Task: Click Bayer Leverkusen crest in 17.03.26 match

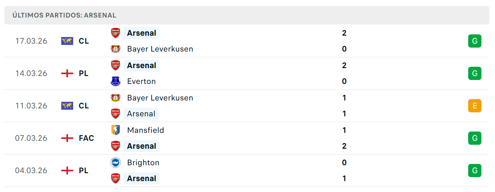Action: coord(116,49)
